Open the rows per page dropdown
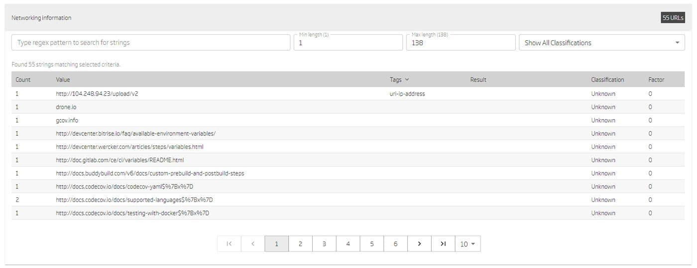The height and width of the screenshot is (268, 697). [467, 244]
